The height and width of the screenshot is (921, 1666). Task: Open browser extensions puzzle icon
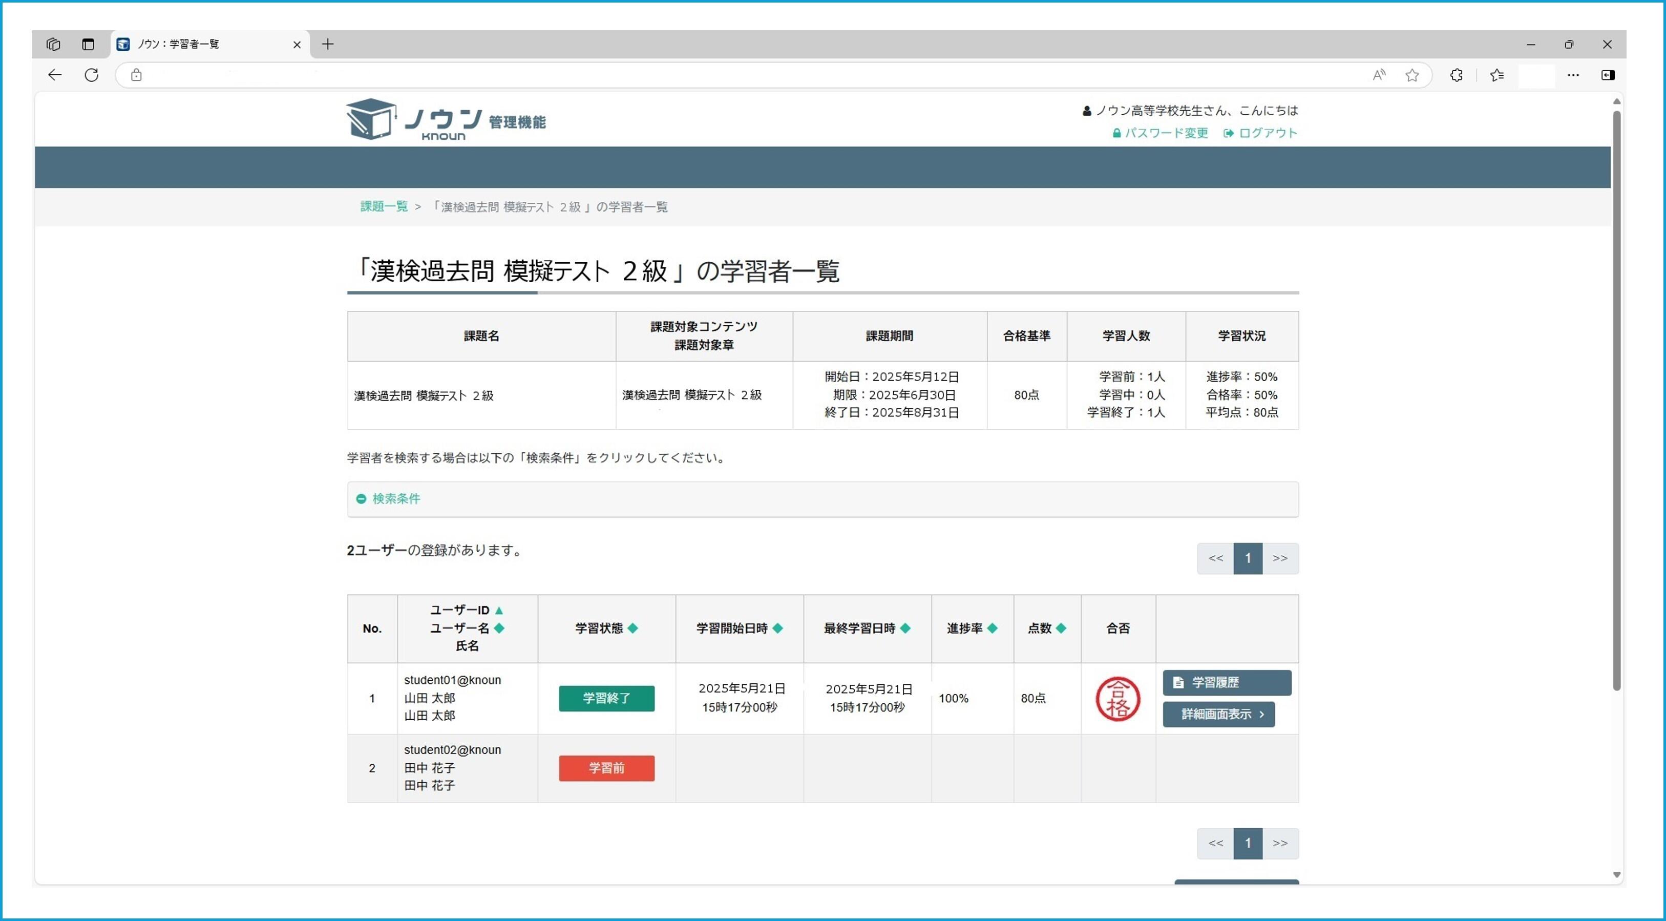[1456, 75]
